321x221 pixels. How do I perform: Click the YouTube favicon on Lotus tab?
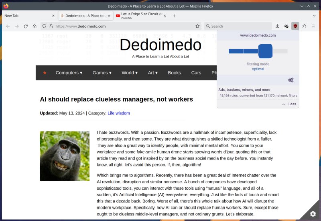[x=118, y=16]
